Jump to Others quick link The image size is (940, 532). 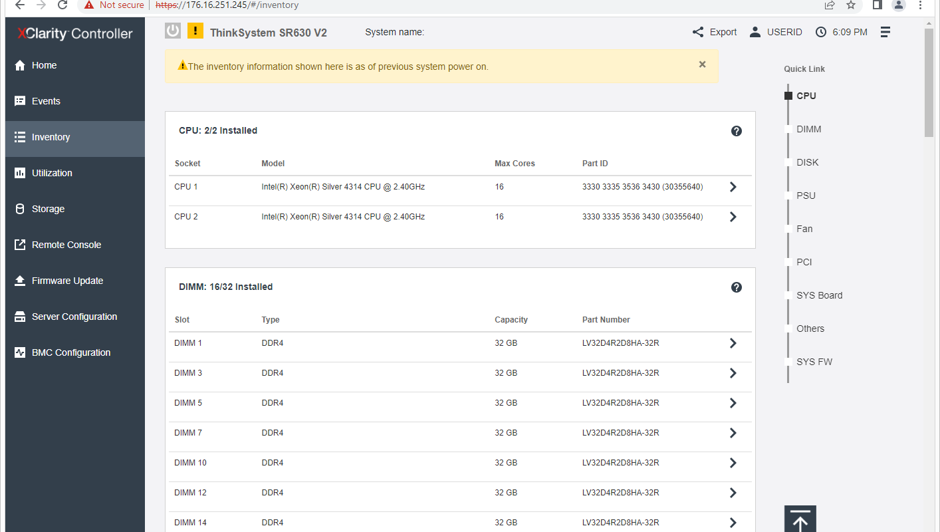tap(810, 329)
